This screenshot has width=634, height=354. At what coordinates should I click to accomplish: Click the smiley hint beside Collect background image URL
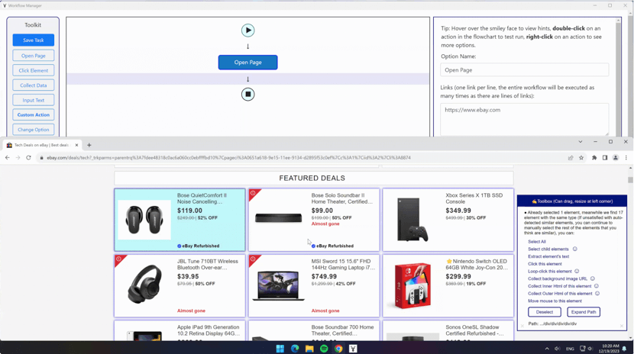(593, 278)
